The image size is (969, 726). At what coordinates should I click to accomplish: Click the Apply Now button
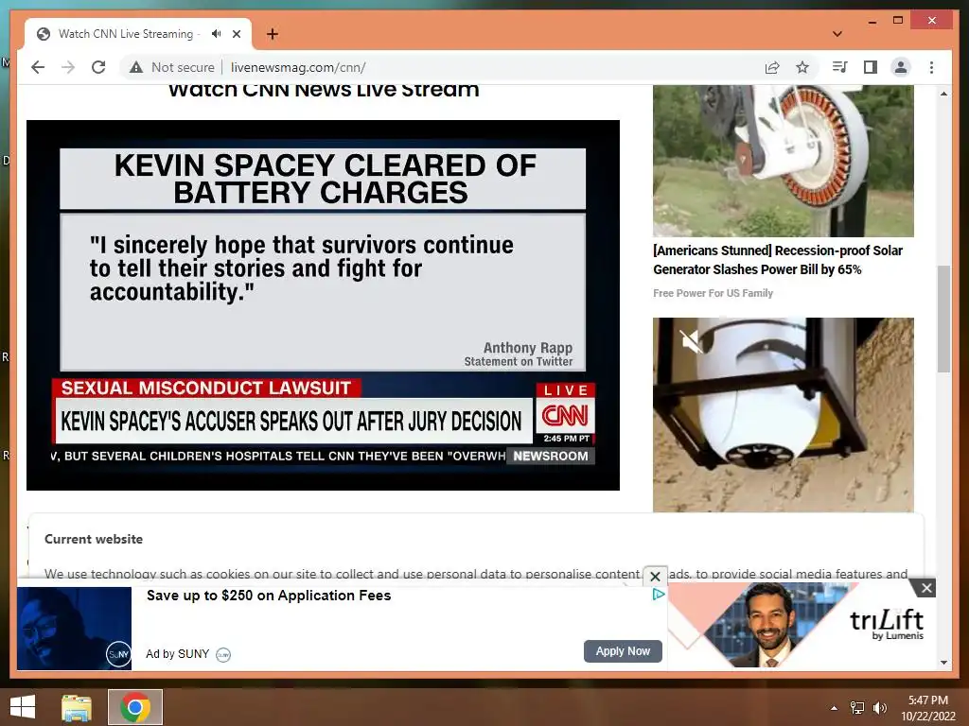point(623,651)
